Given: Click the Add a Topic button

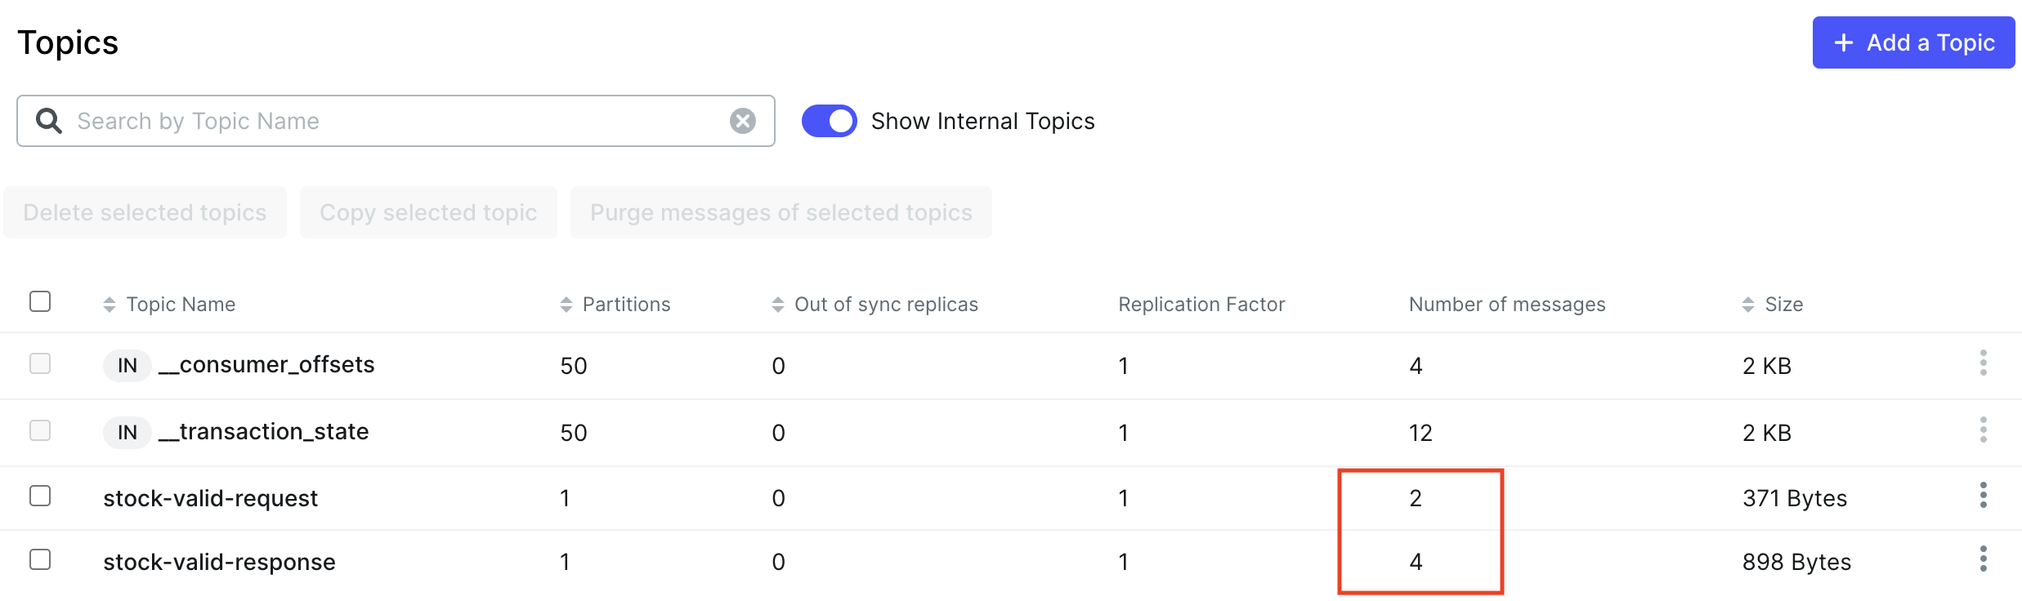Looking at the screenshot, I should click(x=1913, y=42).
